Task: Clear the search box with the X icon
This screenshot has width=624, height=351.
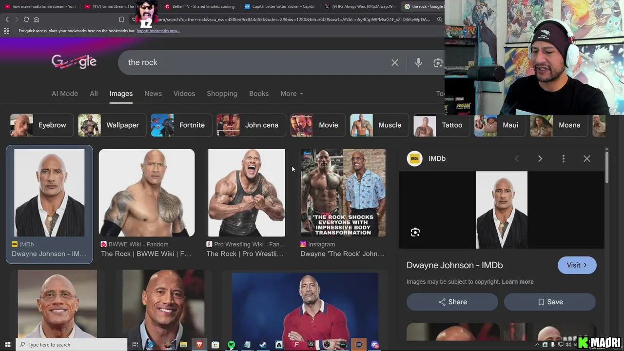Action: tap(395, 62)
